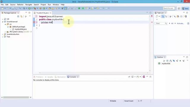
Task: Expand the CD project
Action: [3, 19]
